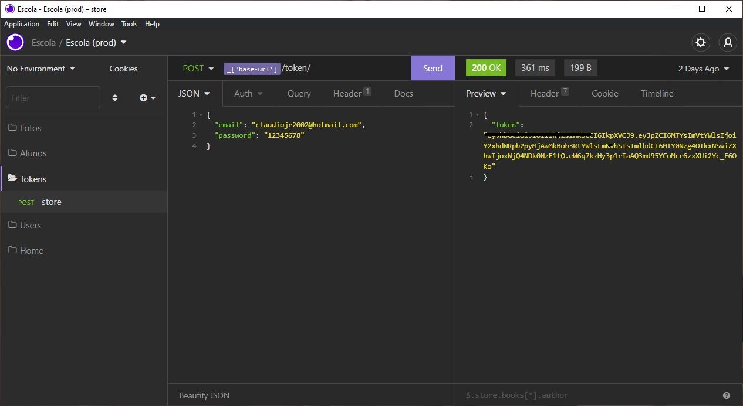Click the Cookies button
This screenshot has width=743, height=406.
pyautogui.click(x=123, y=69)
